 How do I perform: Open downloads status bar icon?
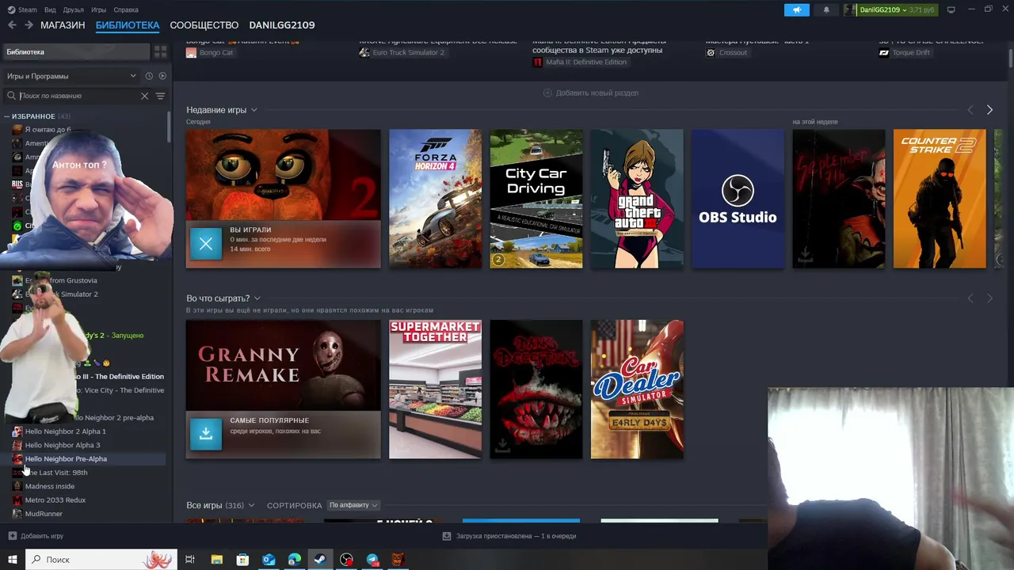447,536
